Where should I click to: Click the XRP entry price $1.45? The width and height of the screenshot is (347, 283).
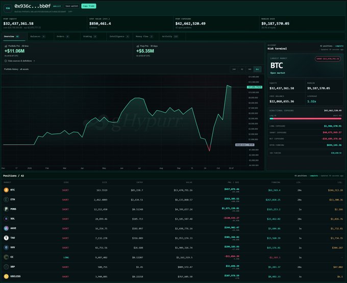pos(139,267)
